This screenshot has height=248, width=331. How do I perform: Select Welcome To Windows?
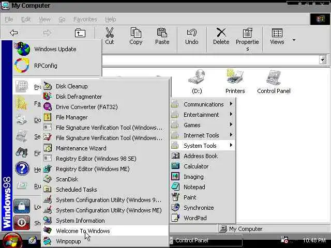point(106,231)
